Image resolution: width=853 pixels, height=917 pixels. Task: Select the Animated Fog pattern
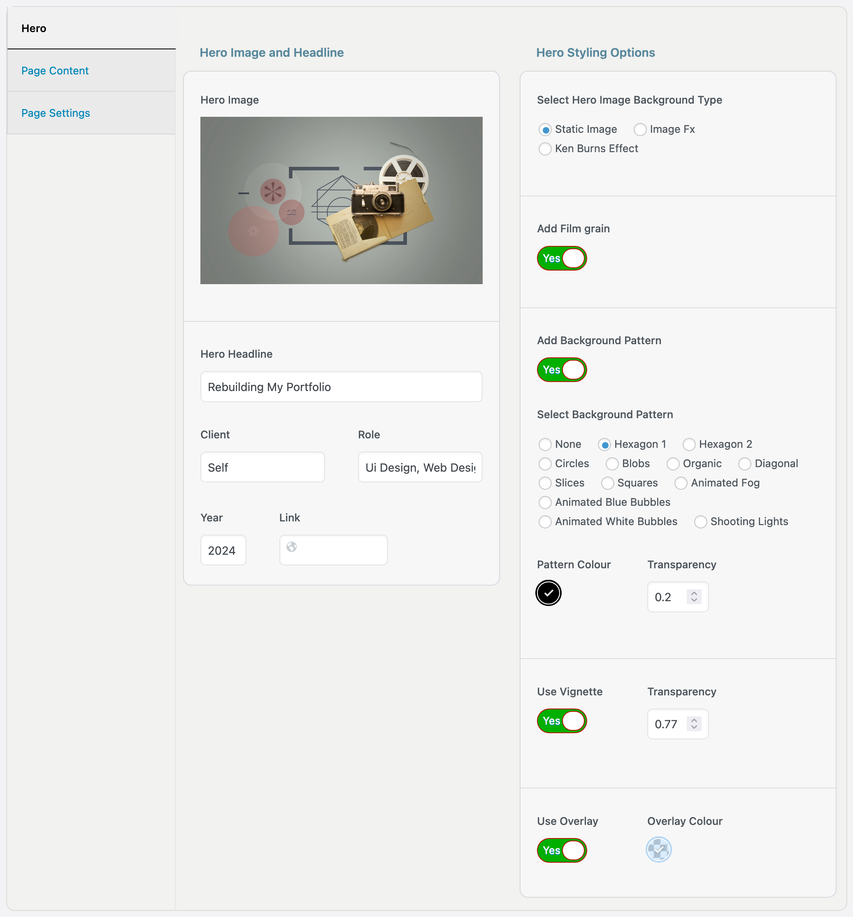coord(681,483)
